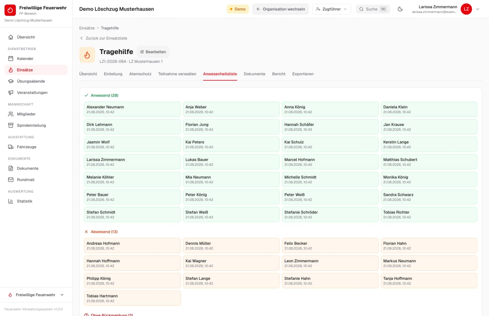Click the Dokumente file icon in sidebar
The image size is (489, 316).
(11, 168)
